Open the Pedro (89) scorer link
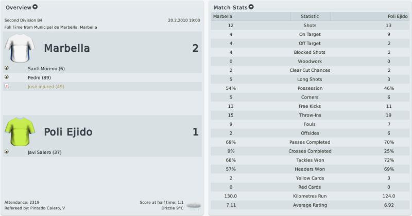This screenshot has height=216, width=412. (40, 77)
